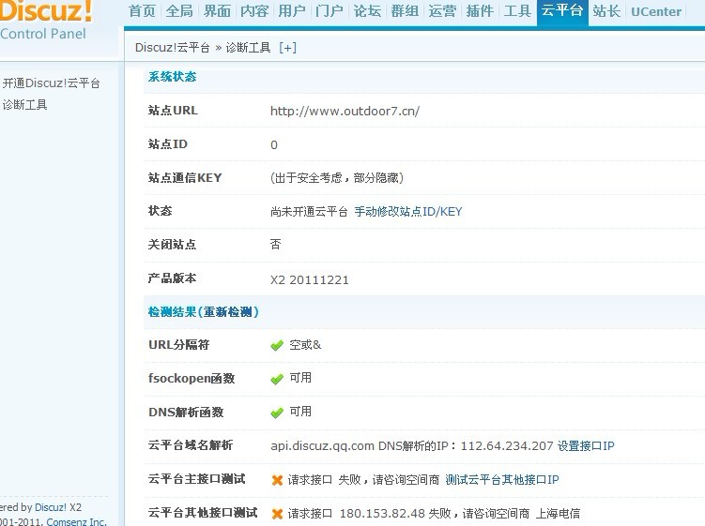
Task: Click the green check icon for DNS解析函数
Action: point(277,413)
